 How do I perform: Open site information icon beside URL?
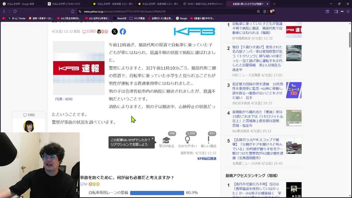coord(80,12)
